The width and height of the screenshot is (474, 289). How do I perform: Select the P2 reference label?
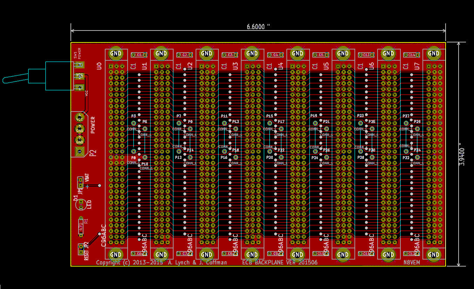pos(93,153)
